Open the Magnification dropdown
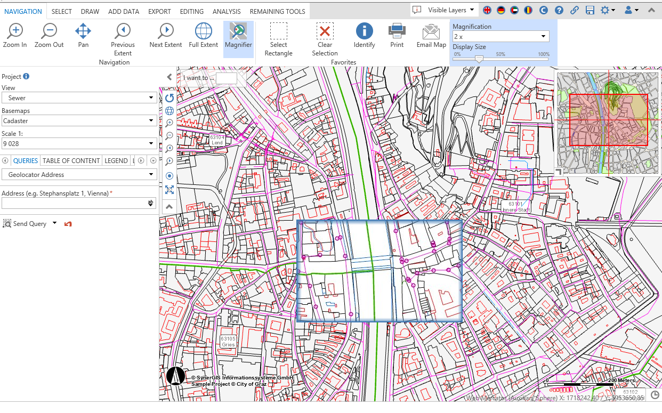The height and width of the screenshot is (413, 662). coord(500,36)
